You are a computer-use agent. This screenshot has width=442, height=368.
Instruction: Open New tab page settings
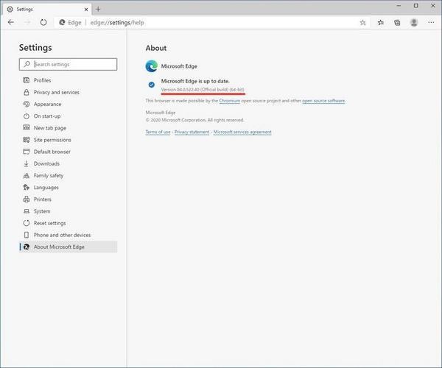coord(68,128)
